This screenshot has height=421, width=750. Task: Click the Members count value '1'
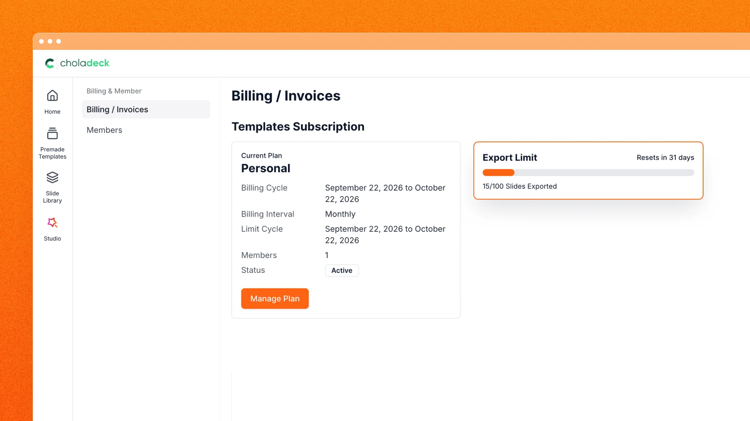[327, 255]
